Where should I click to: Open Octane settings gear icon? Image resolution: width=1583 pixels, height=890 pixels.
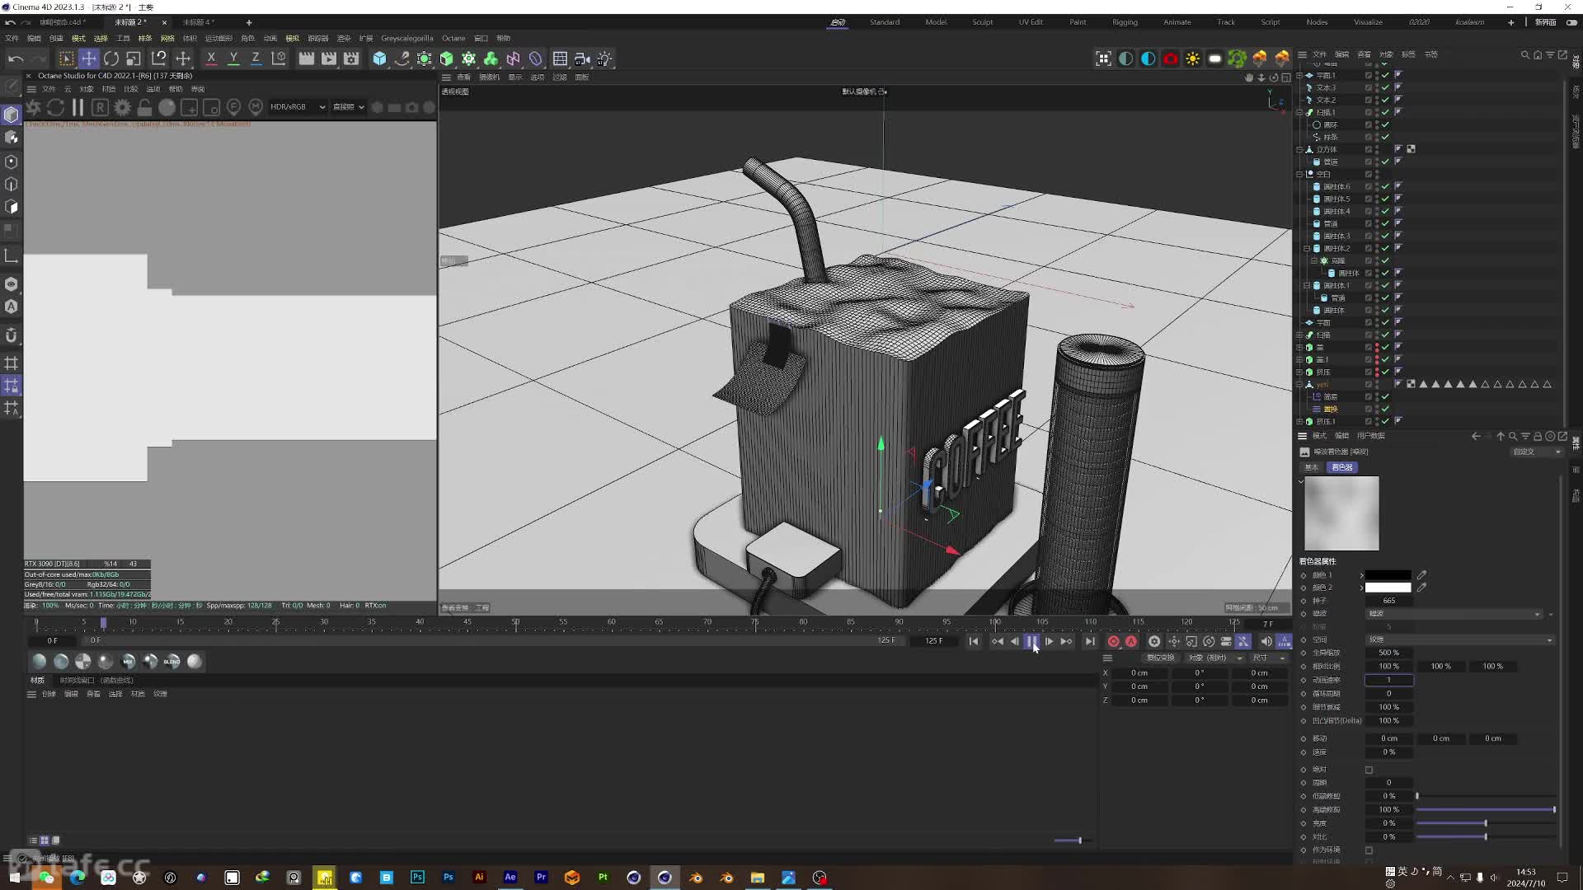[x=122, y=107]
